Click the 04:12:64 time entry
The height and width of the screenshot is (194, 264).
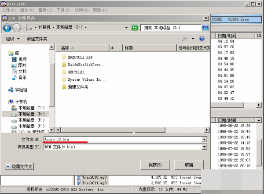[226, 41]
